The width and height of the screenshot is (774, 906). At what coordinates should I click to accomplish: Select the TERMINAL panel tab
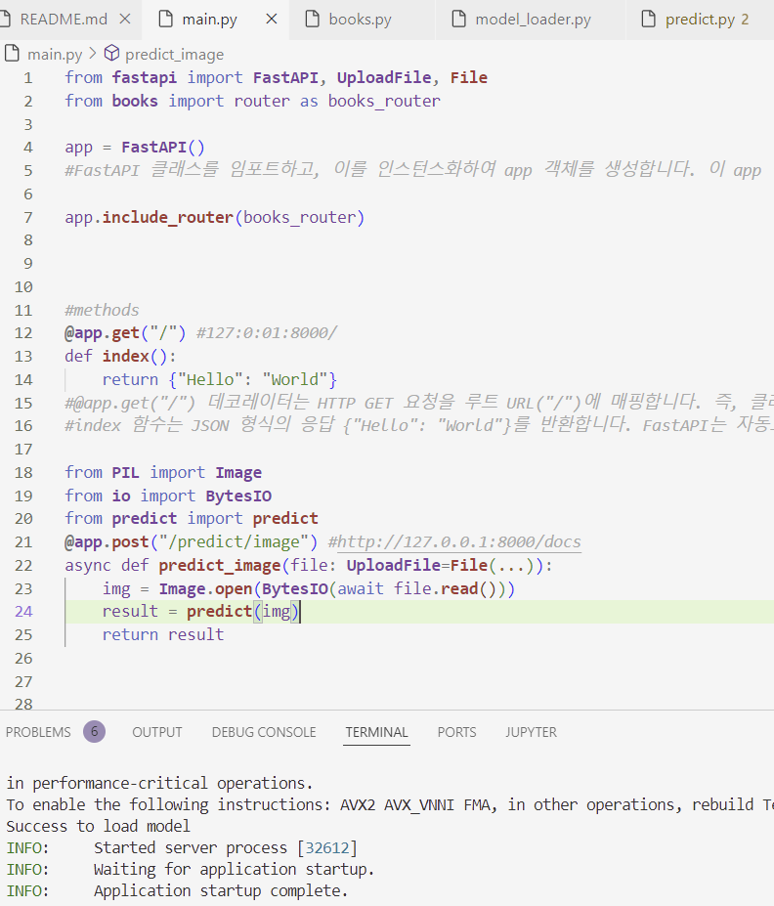pyautogui.click(x=376, y=732)
